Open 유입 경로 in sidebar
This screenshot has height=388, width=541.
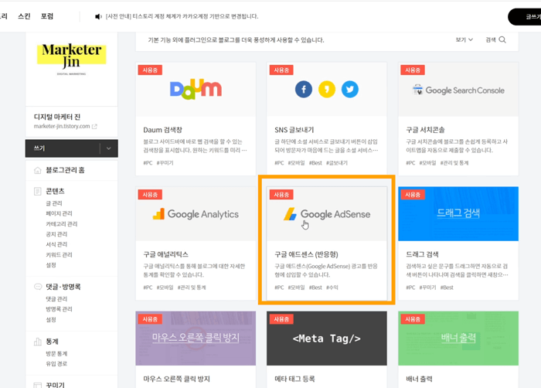point(56,364)
